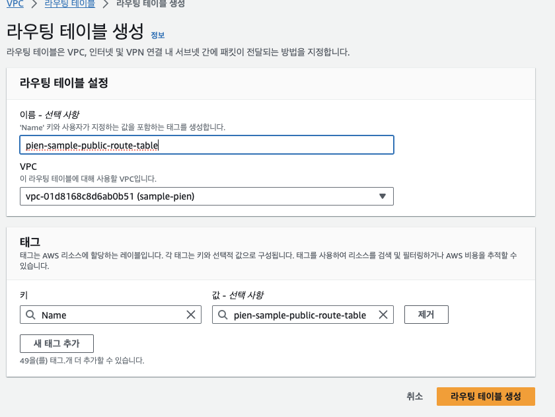The height and width of the screenshot is (417, 555).
Task: Click the 라우팅 테이블 설정 section header
Action: [63, 83]
